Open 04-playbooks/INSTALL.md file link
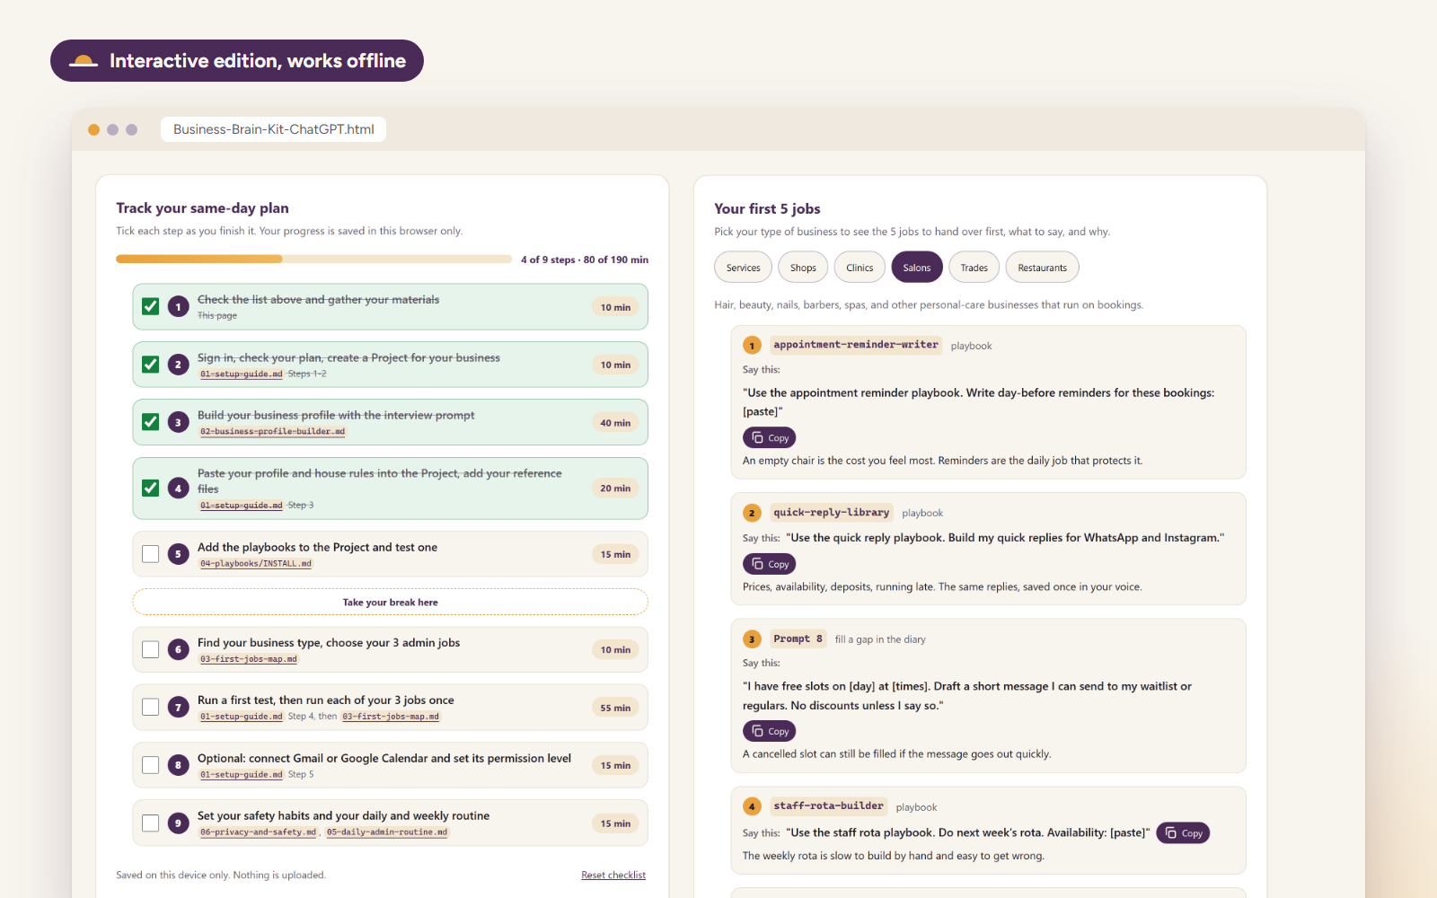The width and height of the screenshot is (1437, 898). point(256,564)
